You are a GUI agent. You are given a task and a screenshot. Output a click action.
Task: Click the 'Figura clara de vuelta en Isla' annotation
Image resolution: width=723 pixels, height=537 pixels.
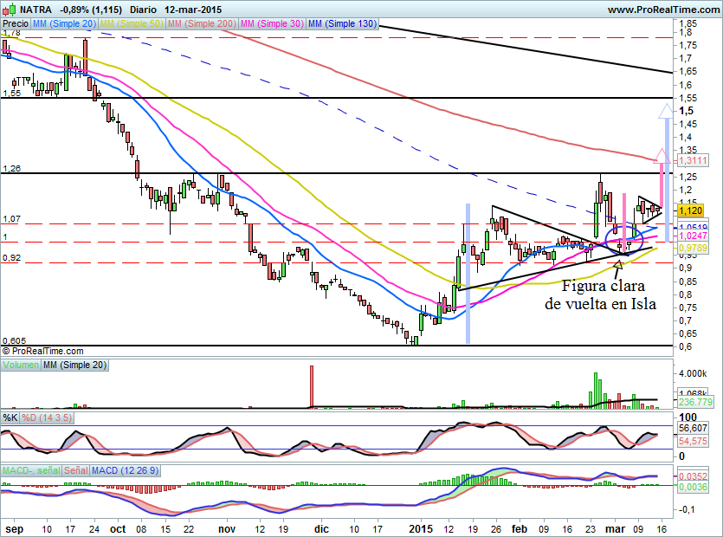(601, 294)
